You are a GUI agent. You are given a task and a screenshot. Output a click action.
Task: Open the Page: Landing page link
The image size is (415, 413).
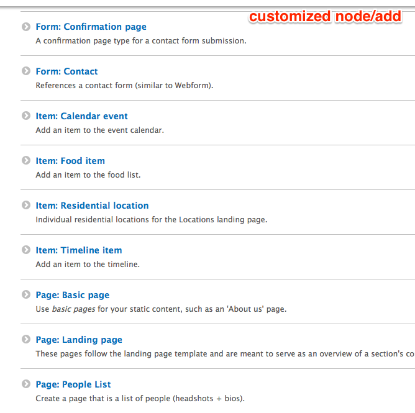pyautogui.click(x=79, y=340)
